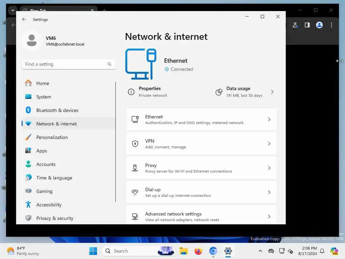Viewport: 345px width, 259px height.
Task: Click the Advanced network settings icon
Action: click(135, 217)
